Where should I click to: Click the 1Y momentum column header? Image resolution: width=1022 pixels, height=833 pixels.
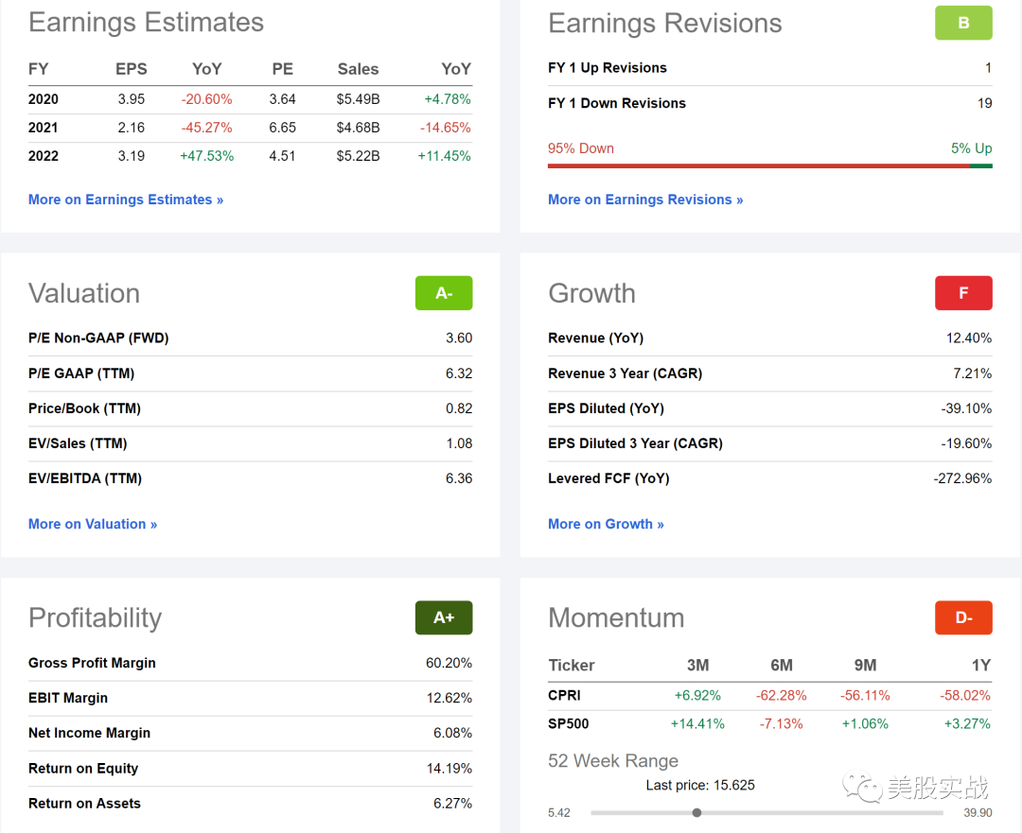pyautogui.click(x=979, y=665)
